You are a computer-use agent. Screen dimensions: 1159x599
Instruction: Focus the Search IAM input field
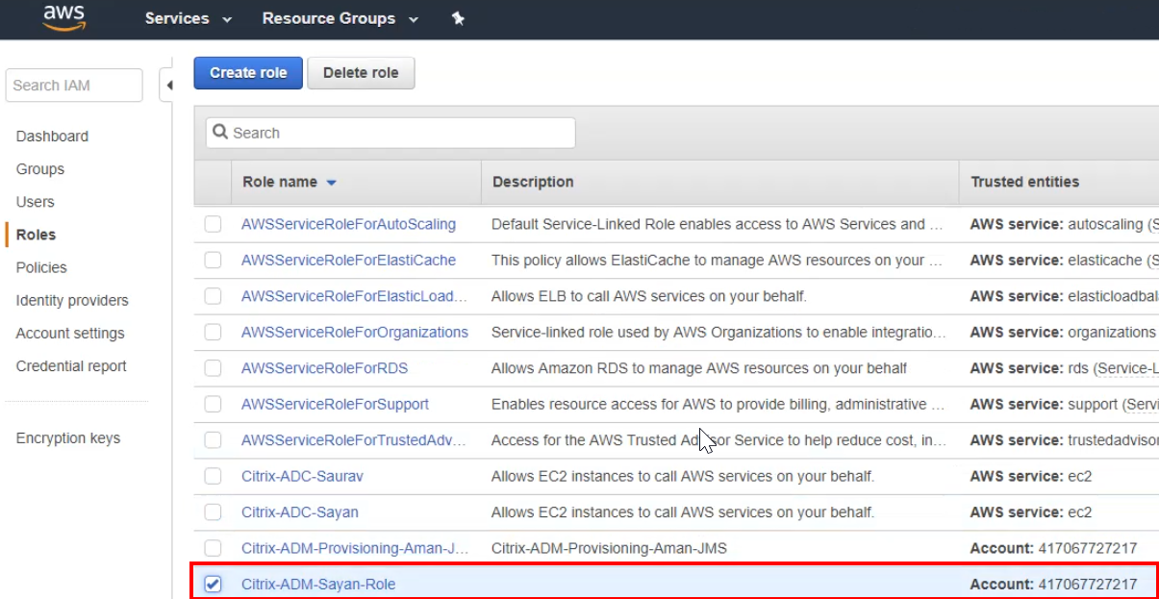click(x=74, y=86)
